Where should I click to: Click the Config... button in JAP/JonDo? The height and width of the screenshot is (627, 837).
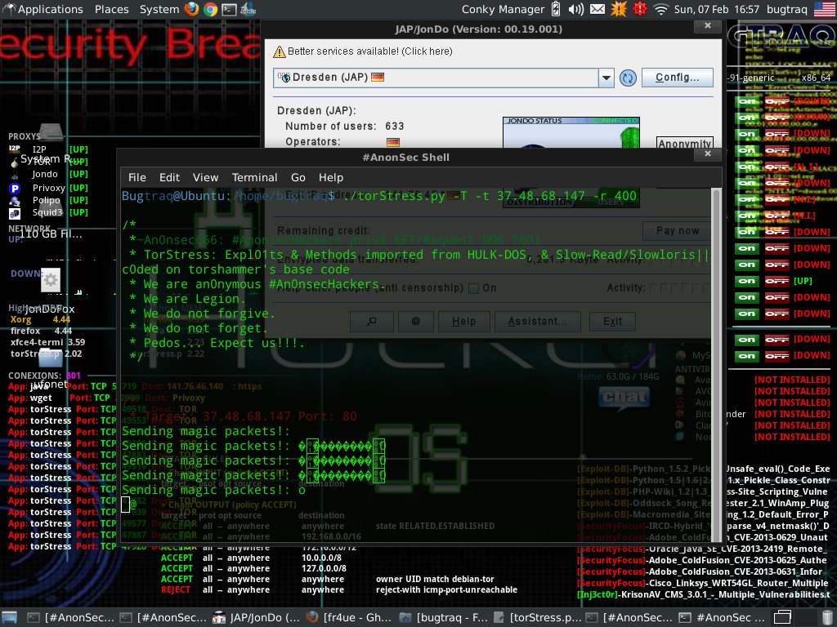click(x=678, y=78)
